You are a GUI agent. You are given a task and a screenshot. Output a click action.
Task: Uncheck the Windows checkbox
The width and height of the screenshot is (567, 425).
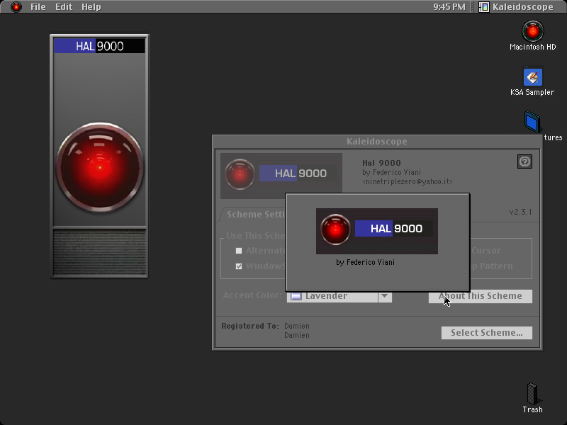(x=239, y=266)
